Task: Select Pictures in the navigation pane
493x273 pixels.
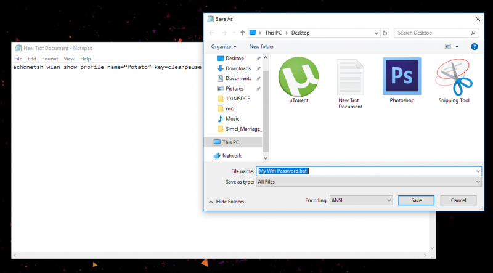Action: (x=234, y=89)
